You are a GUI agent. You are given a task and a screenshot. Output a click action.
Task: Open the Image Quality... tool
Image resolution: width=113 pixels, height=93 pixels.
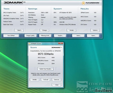tap(31, 35)
